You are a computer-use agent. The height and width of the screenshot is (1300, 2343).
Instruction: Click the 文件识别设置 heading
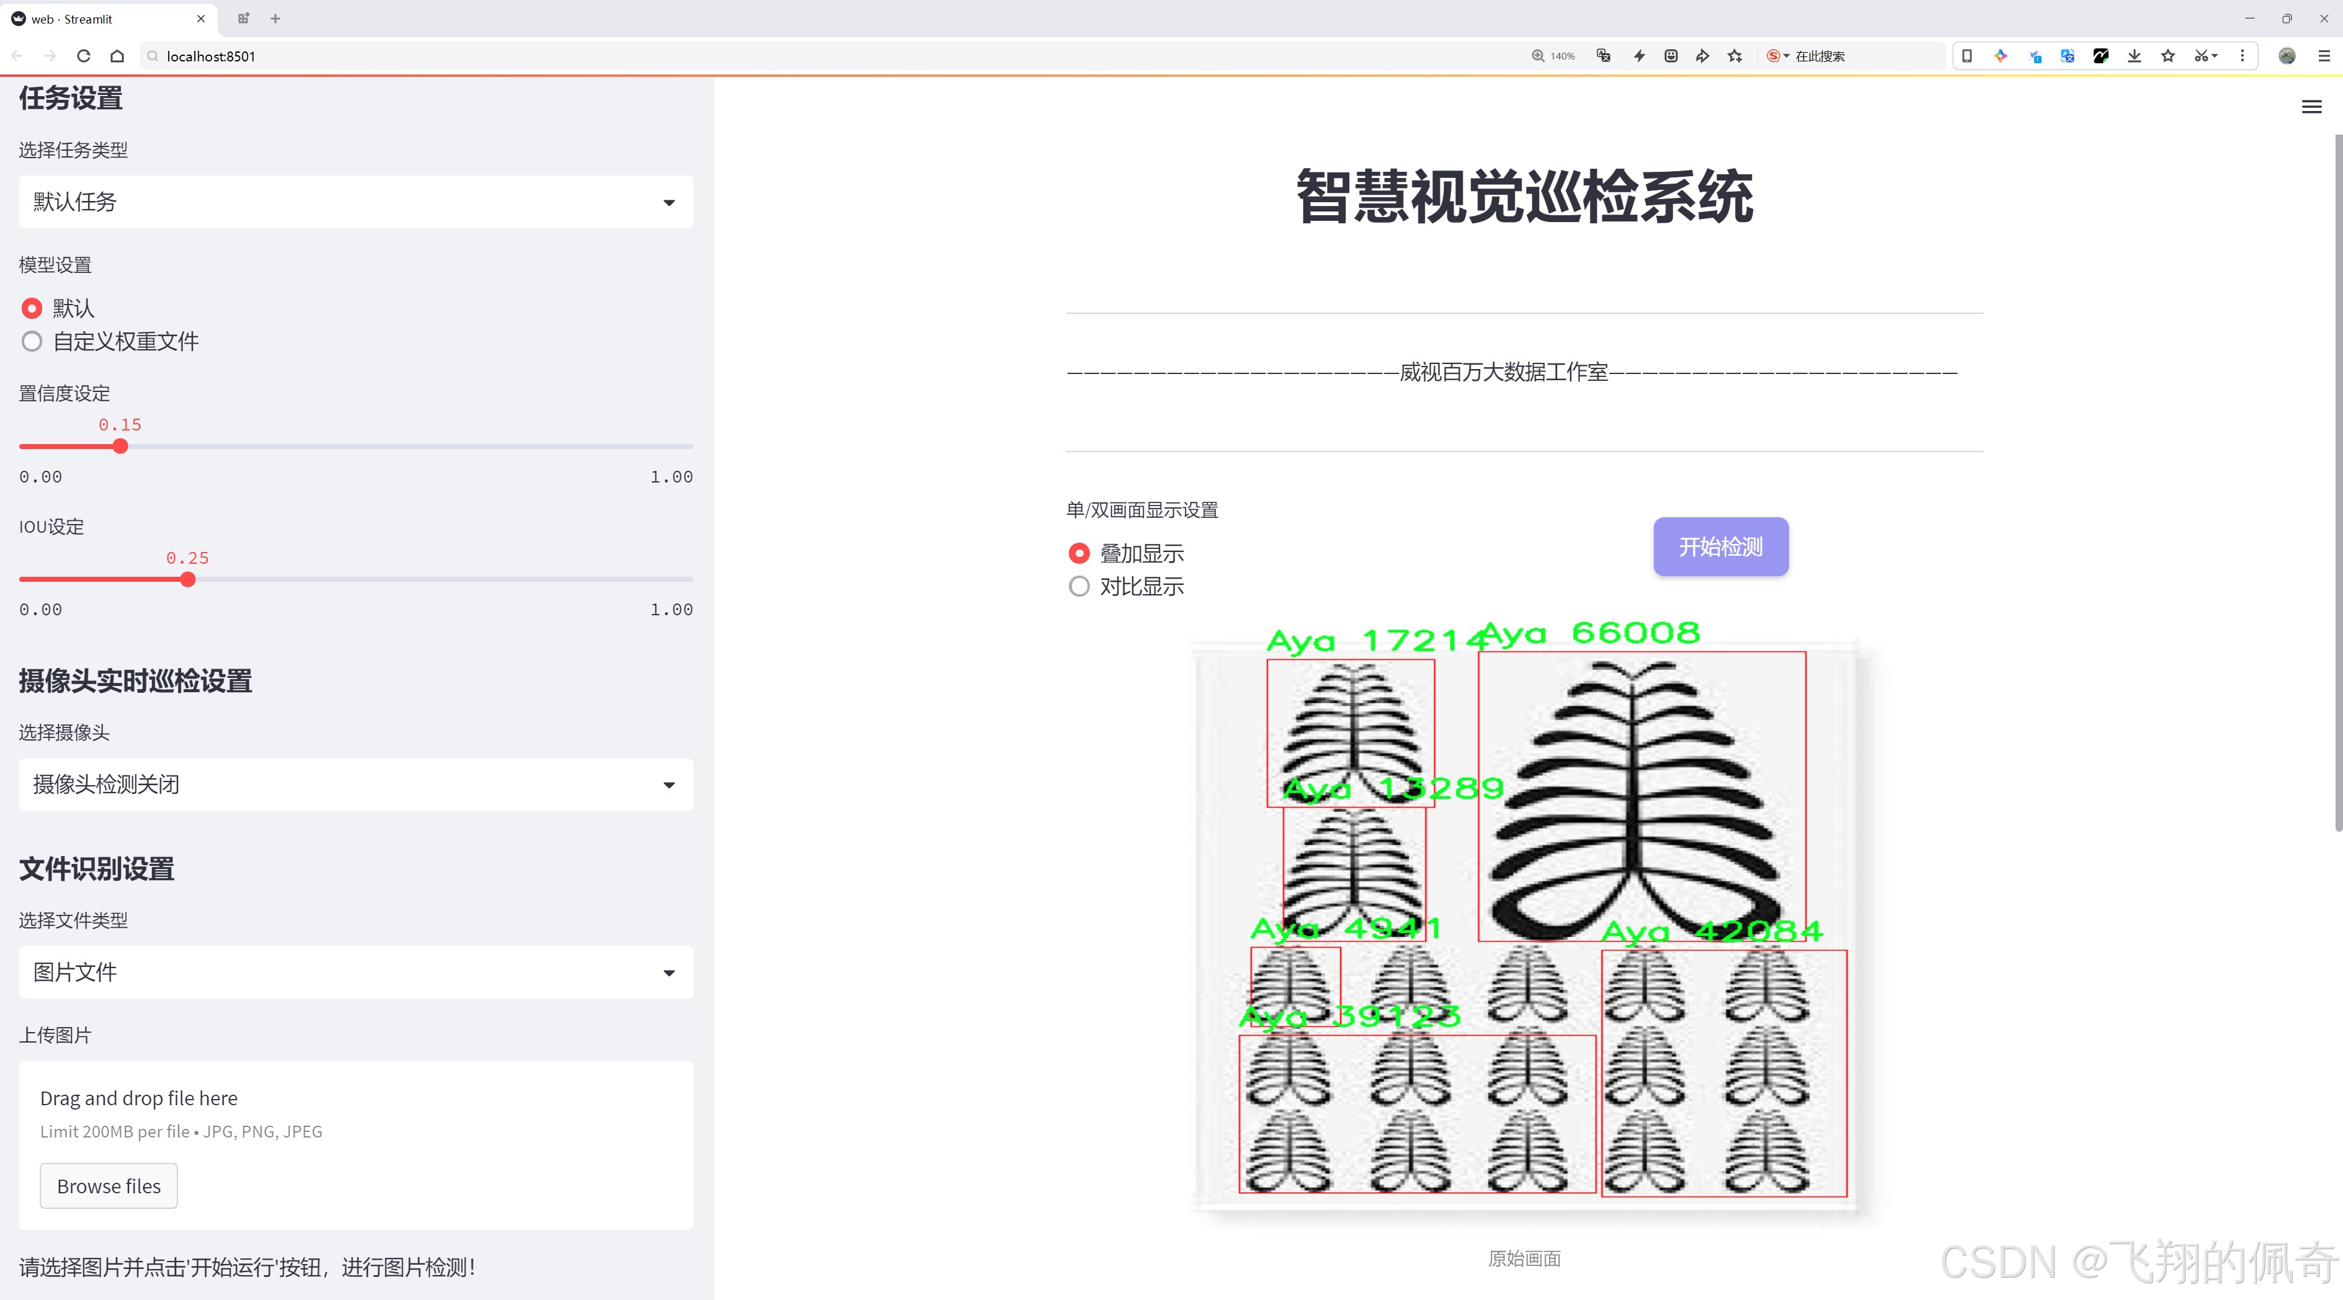click(x=96, y=869)
